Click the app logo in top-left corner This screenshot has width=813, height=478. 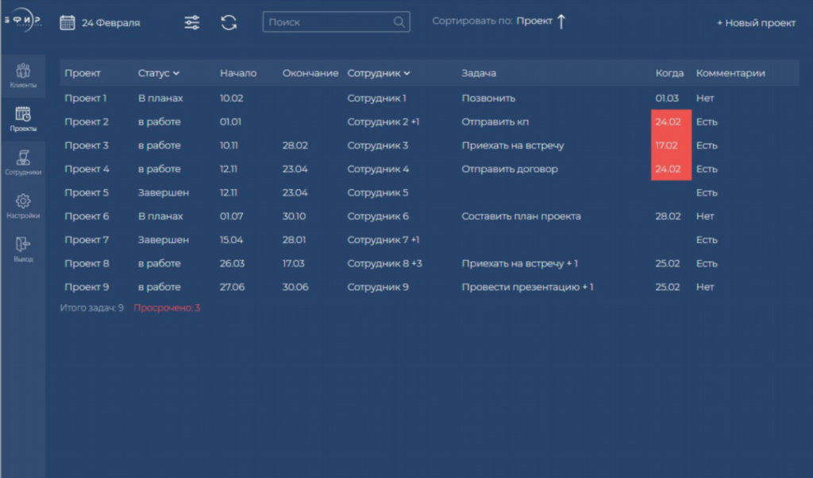click(23, 20)
